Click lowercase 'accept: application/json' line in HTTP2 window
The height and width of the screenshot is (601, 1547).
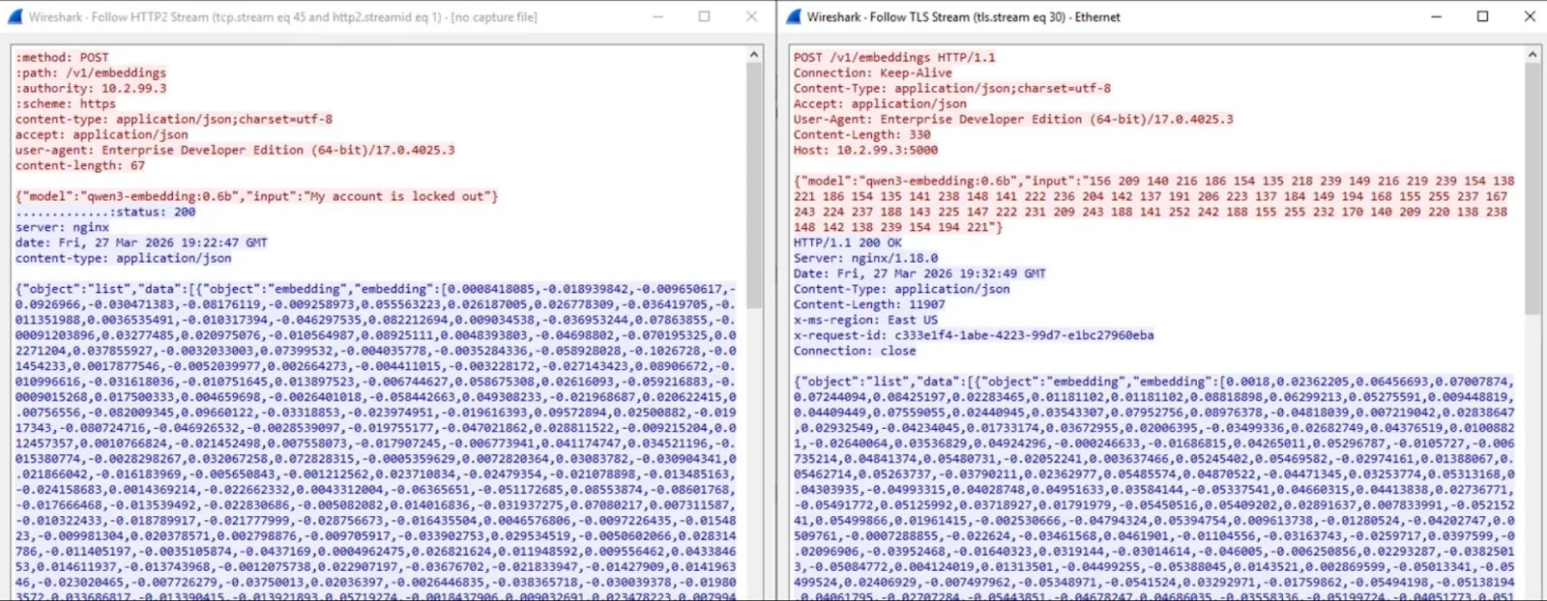coord(102,134)
